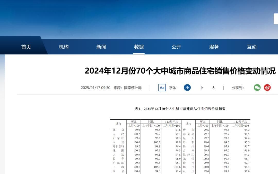Open the 服务 navigation menu
Image resolution: width=278 pixels, height=174 pixels.
pos(214,47)
